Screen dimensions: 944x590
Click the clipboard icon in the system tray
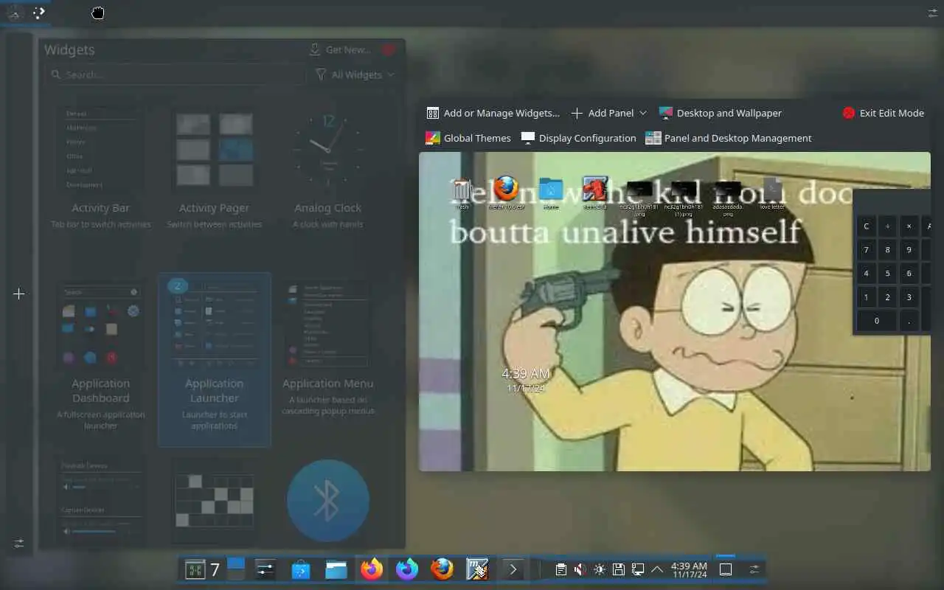(561, 569)
